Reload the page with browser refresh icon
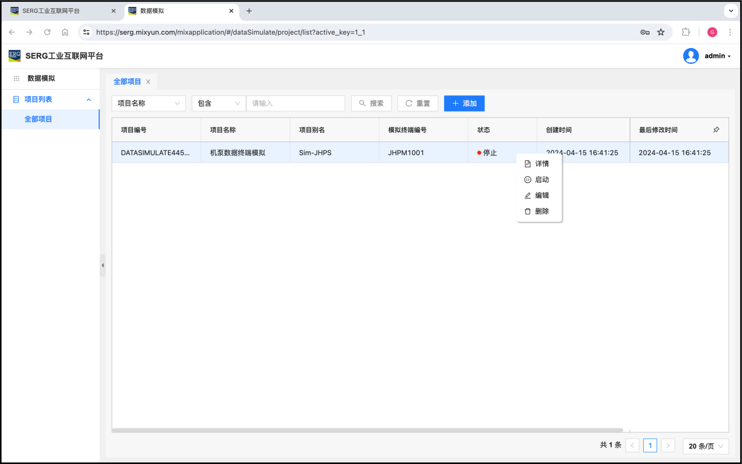This screenshot has width=742, height=464. (47, 32)
